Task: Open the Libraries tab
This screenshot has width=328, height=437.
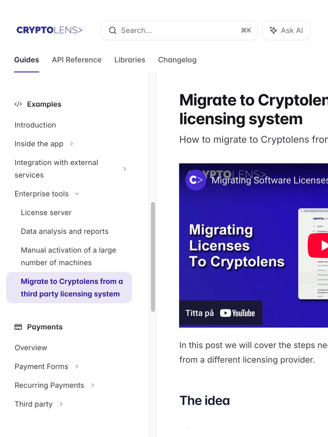Action: (130, 60)
